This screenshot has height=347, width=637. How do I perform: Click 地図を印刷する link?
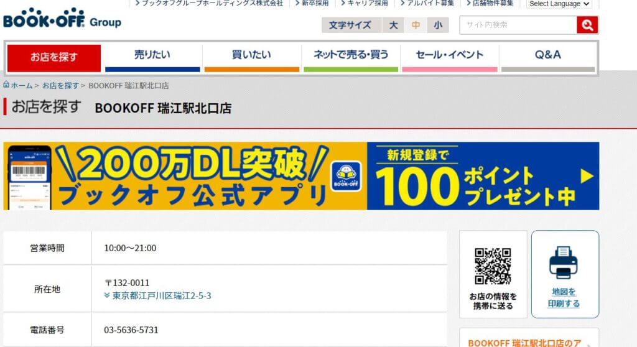pos(564,298)
